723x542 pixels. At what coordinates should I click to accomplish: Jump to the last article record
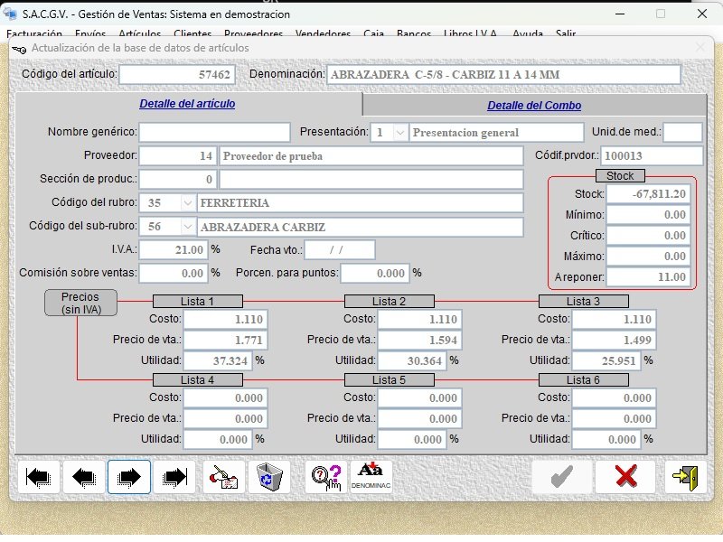point(174,477)
